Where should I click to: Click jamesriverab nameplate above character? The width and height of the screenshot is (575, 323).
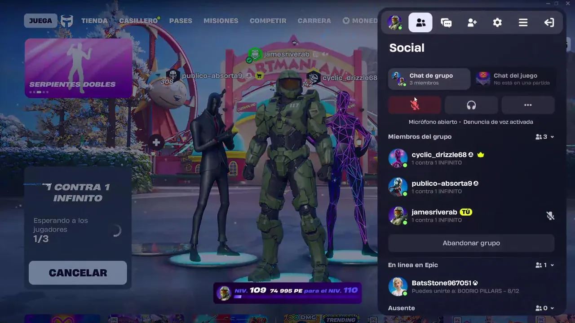(287, 54)
